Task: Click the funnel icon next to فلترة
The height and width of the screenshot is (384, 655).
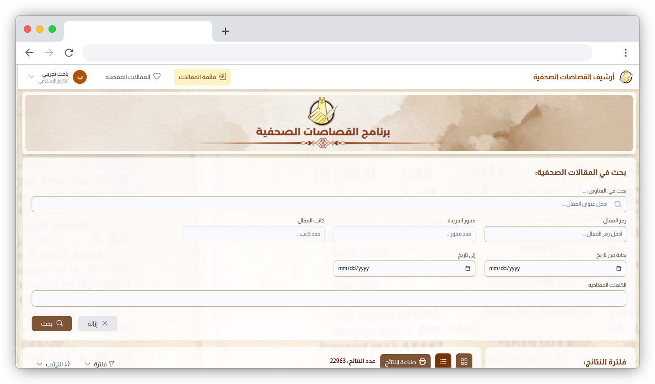Action: click(111, 363)
